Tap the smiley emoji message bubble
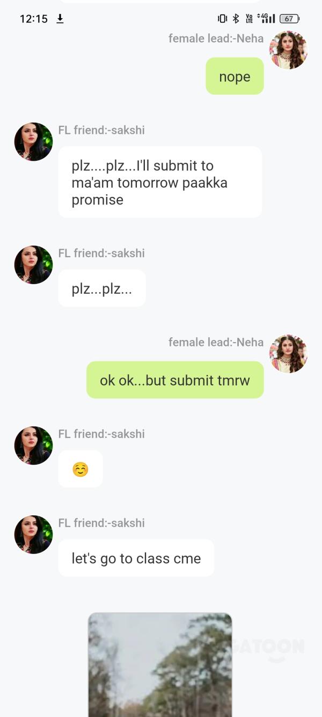 (x=80, y=470)
